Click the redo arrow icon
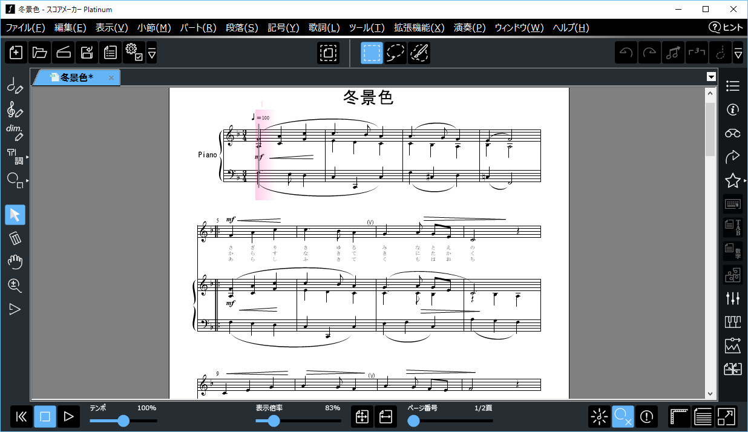This screenshot has width=748, height=432. pos(650,53)
